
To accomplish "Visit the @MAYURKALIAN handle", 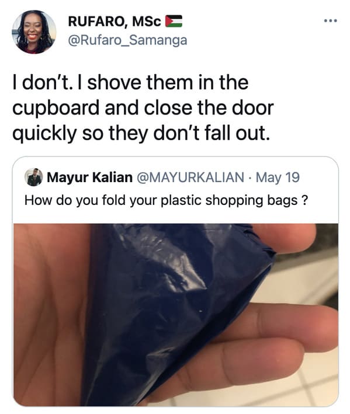I will click(x=190, y=178).
